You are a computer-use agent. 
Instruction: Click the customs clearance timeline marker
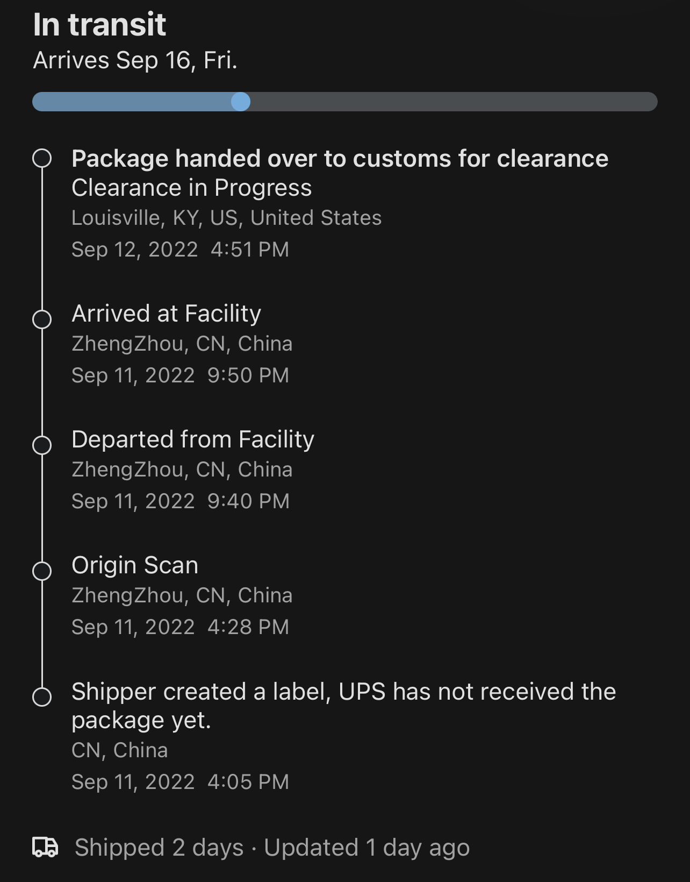(x=42, y=159)
